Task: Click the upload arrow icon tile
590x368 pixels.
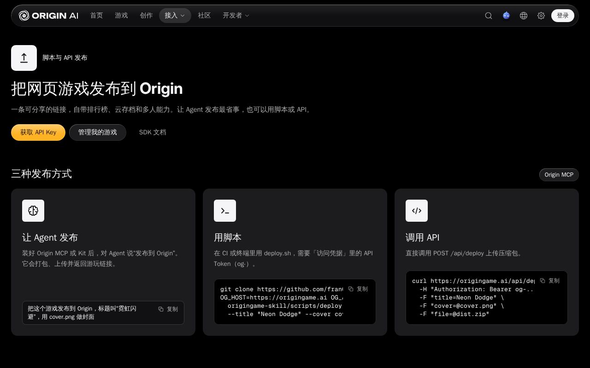Action: (x=24, y=58)
